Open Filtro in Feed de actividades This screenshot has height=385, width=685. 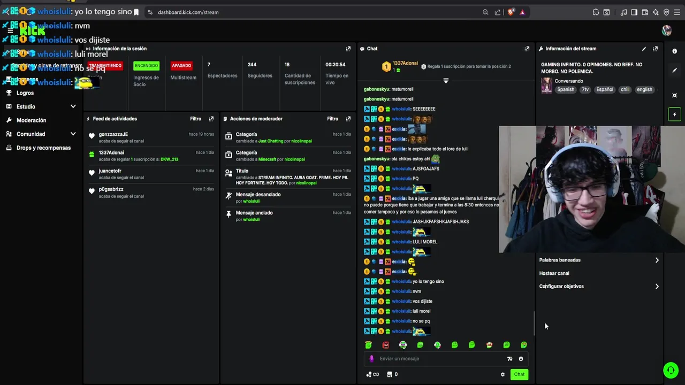click(195, 119)
